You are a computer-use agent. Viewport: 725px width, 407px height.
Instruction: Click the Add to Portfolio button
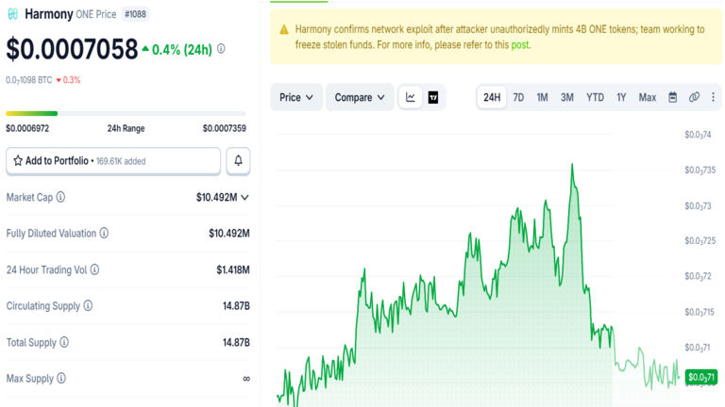coord(113,161)
